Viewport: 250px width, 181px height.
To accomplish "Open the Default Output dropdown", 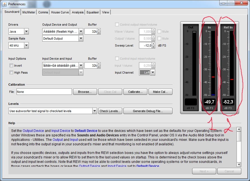I will click(x=81, y=38).
